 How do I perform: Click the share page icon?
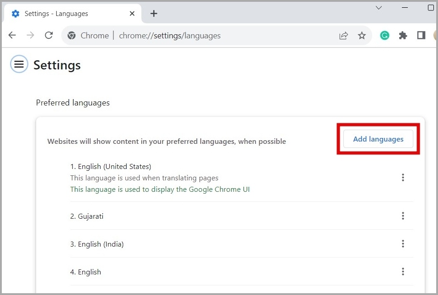tap(343, 36)
